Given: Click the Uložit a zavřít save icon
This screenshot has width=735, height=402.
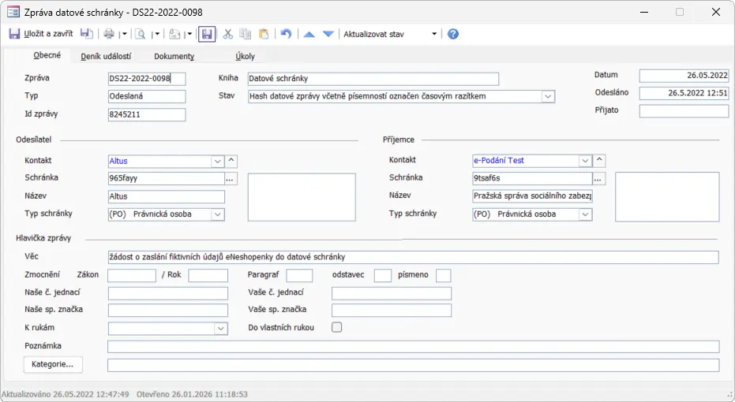Looking at the screenshot, I should pyautogui.click(x=14, y=34).
